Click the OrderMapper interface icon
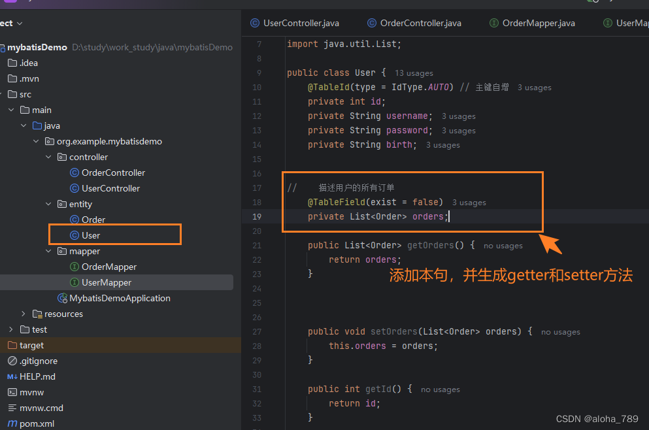 tap(75, 267)
